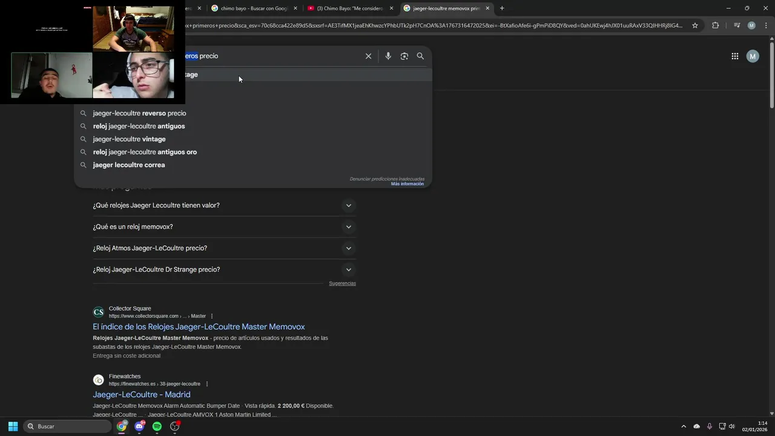This screenshot has height=436, width=775.
Task: Switch to the Chimo Bayo YouTube tab
Action: coord(350,8)
